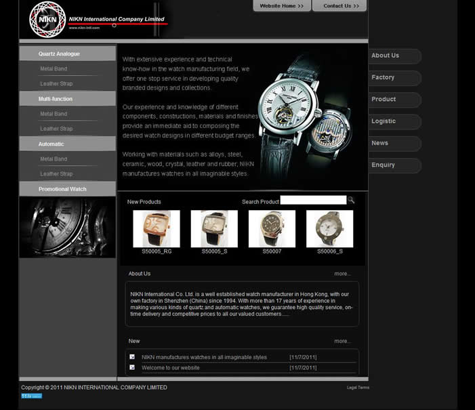Open the S50005_S watch thumbnail
This screenshot has width=475, height=410.
point(214,229)
